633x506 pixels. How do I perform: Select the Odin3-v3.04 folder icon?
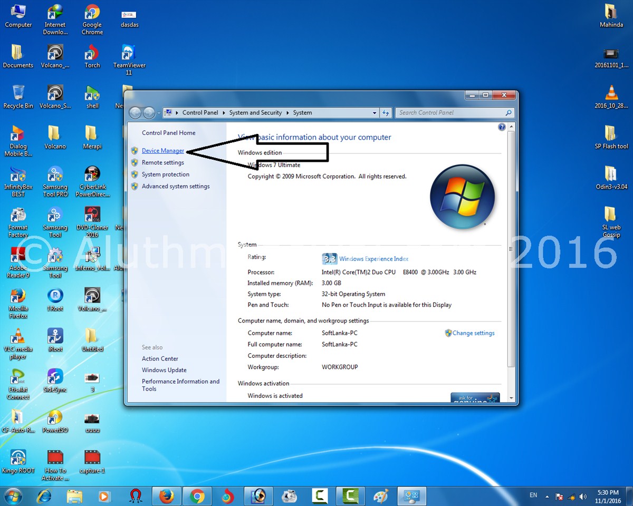click(611, 178)
